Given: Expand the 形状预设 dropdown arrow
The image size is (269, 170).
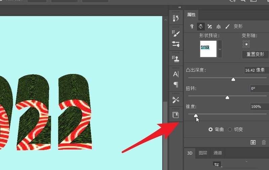Looking at the screenshot, I should pos(220,49).
